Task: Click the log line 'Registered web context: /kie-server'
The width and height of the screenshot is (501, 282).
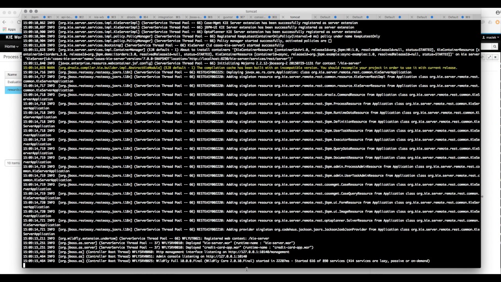Action: 146,239
